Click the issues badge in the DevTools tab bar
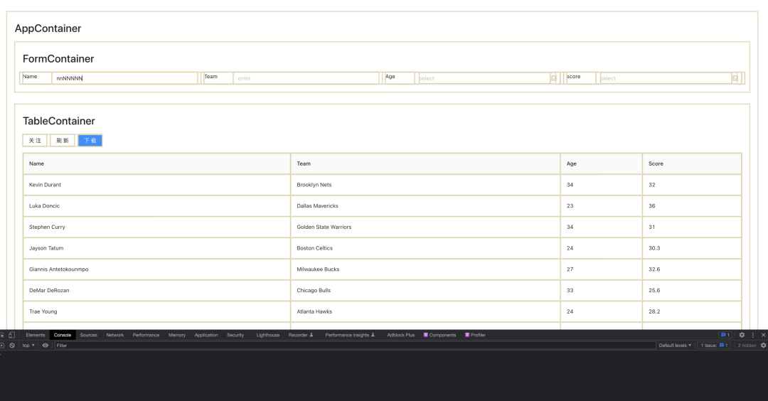The height and width of the screenshot is (401, 768). point(725,335)
